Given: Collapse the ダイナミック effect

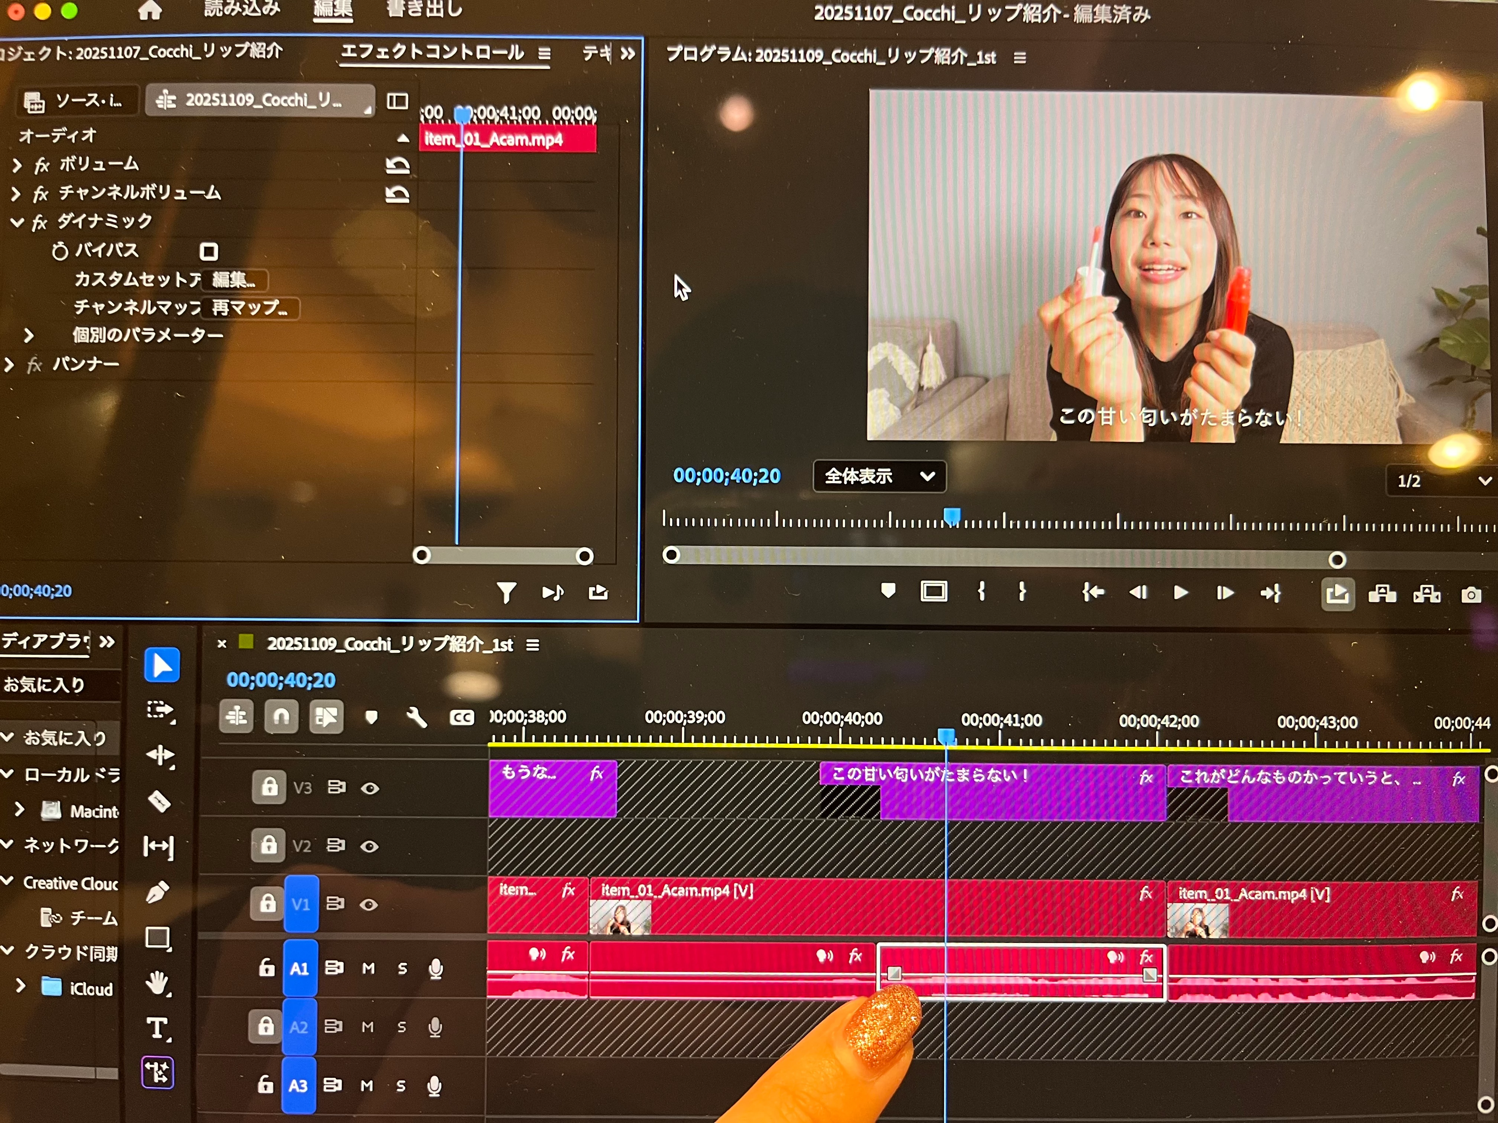Looking at the screenshot, I should click(x=17, y=222).
